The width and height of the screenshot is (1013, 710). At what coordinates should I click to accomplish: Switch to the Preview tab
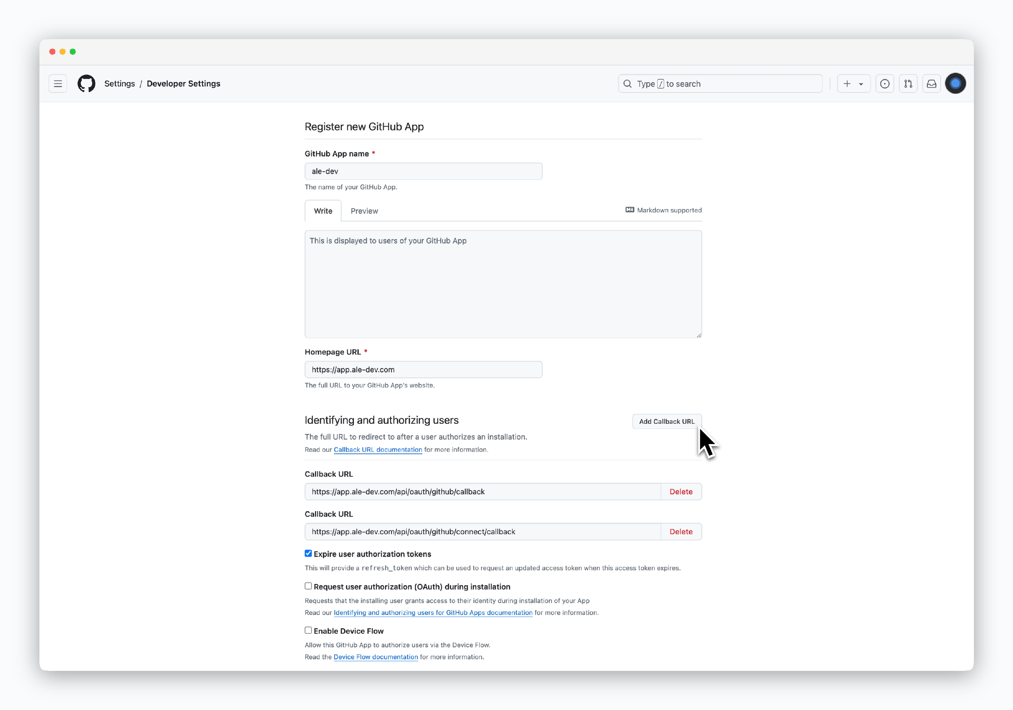coord(364,211)
